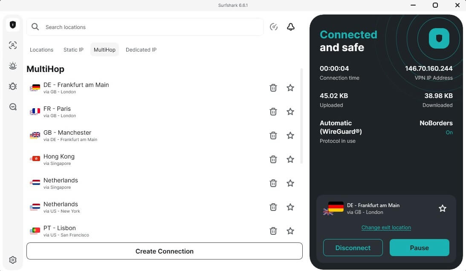The width and height of the screenshot is (466, 271).
Task: Open the Antivirus section in the sidebar
Action: point(13,86)
